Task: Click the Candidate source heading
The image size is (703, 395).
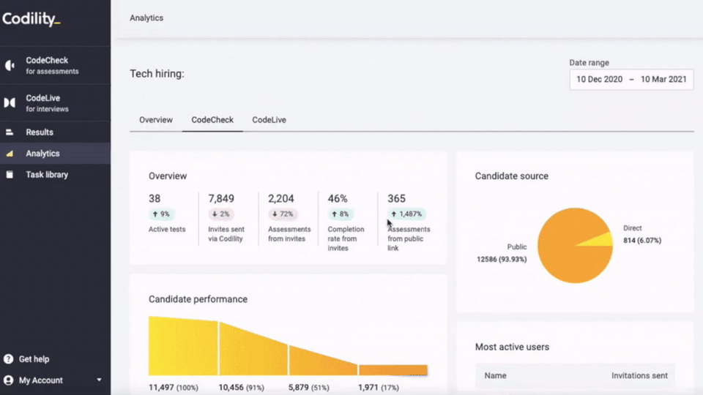Action: click(512, 176)
